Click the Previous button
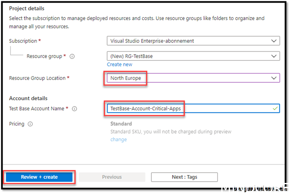This screenshot has height=193, width=290. click(x=112, y=177)
